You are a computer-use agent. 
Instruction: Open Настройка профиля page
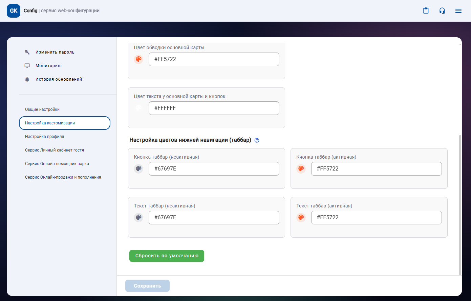pos(44,137)
